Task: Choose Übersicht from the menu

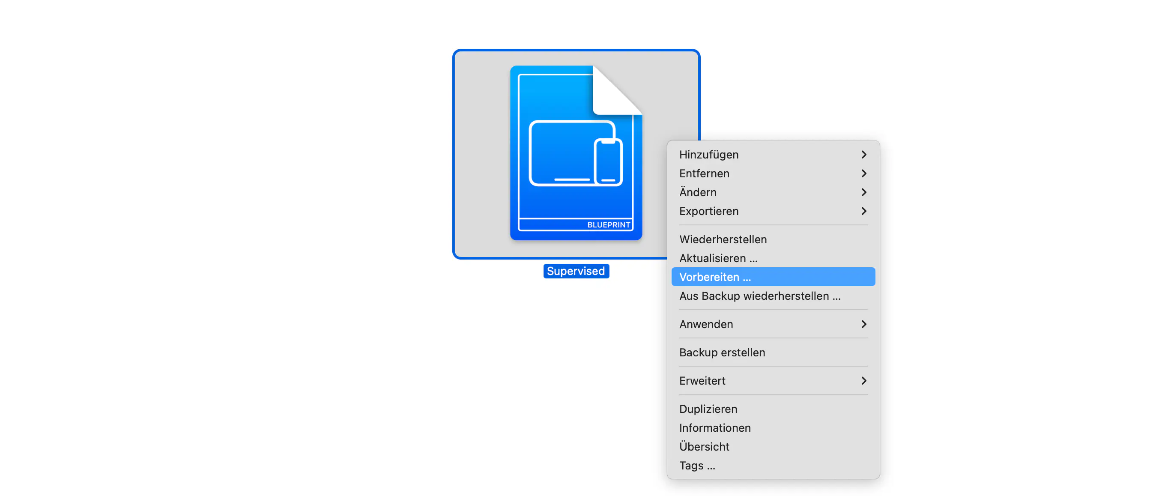Action: pos(704,446)
